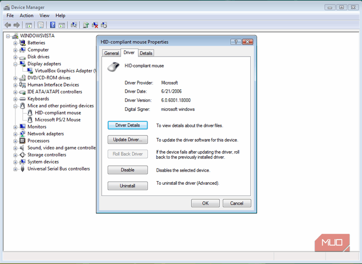The height and width of the screenshot is (264, 362).
Task: Click the Disable device toolbar icon
Action: (104, 25)
